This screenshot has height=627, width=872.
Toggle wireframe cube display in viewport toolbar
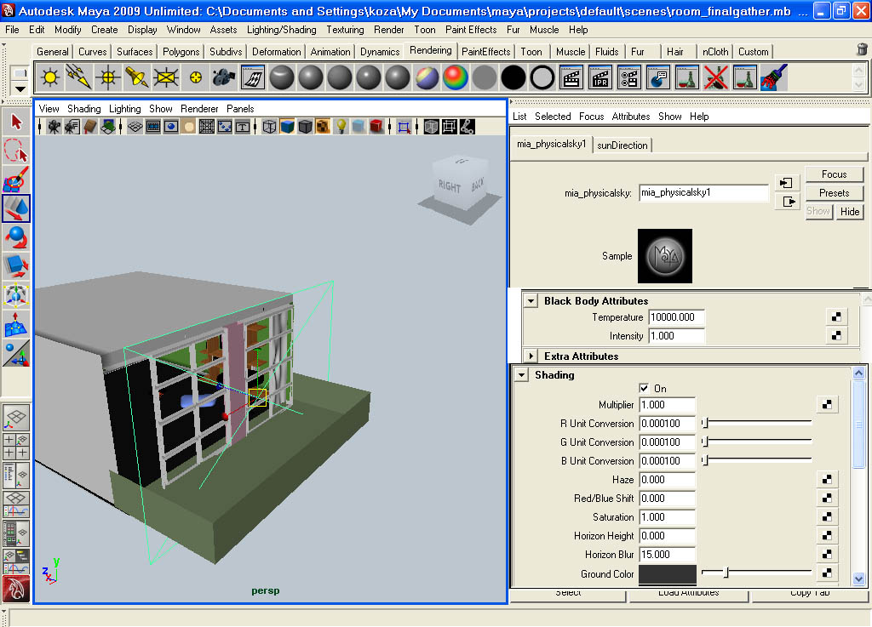pyautogui.click(x=269, y=127)
